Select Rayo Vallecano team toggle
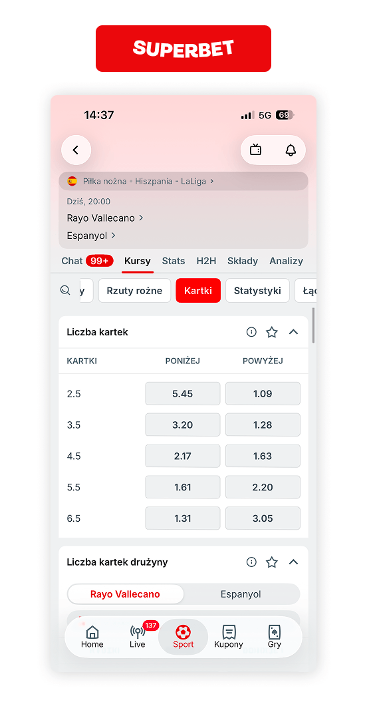Viewport: 367px width, 718px height. (126, 594)
